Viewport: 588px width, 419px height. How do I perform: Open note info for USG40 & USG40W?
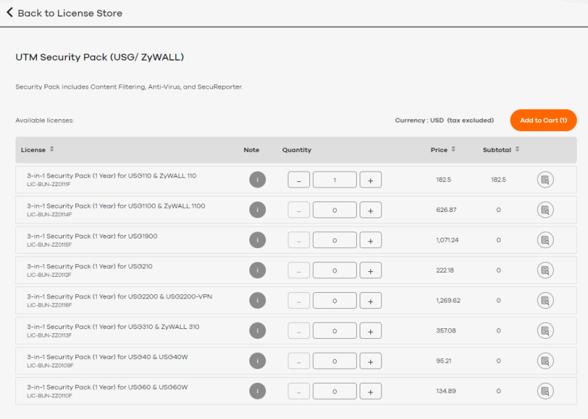[258, 361]
